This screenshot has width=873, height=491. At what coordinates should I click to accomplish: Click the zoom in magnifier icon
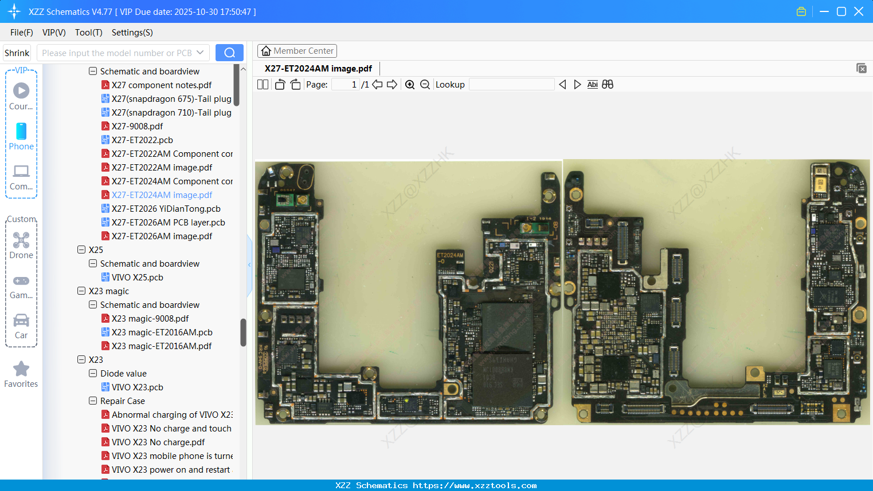point(410,85)
